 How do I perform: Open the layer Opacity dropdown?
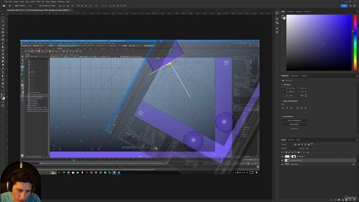(307, 148)
